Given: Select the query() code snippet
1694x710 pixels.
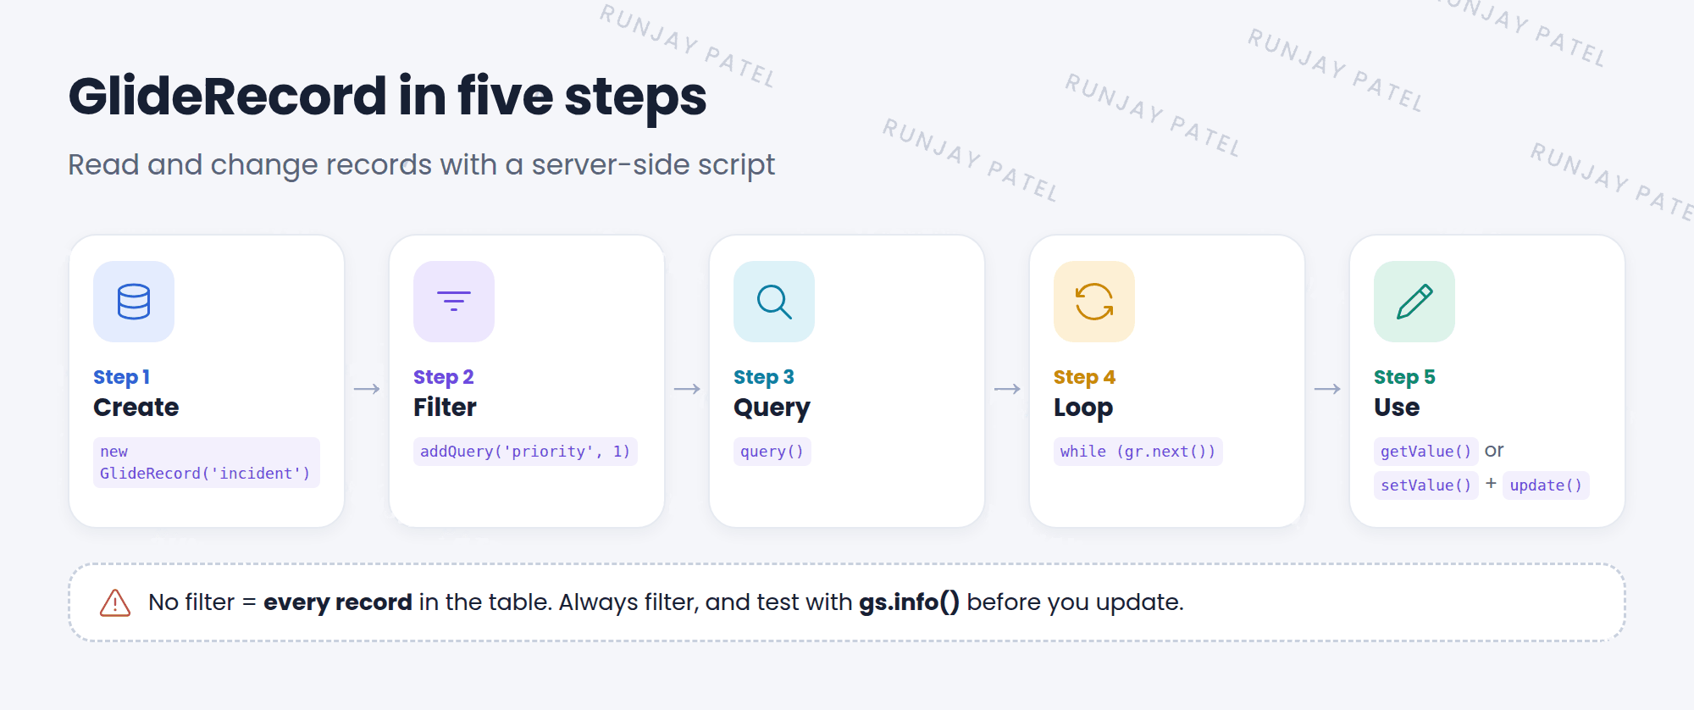Looking at the screenshot, I should point(772,452).
